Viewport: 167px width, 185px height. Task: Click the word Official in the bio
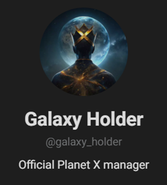36,165
